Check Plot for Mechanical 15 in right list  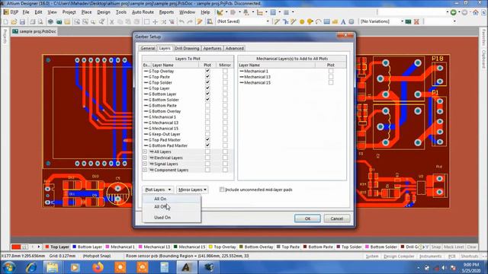[x=330, y=83]
